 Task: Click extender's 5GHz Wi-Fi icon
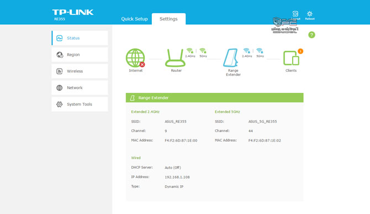260,50
